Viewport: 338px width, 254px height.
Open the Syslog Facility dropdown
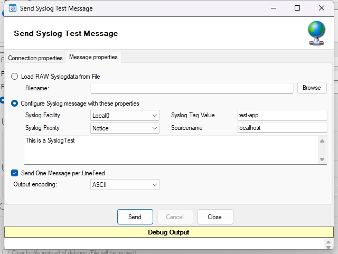pyautogui.click(x=125, y=116)
